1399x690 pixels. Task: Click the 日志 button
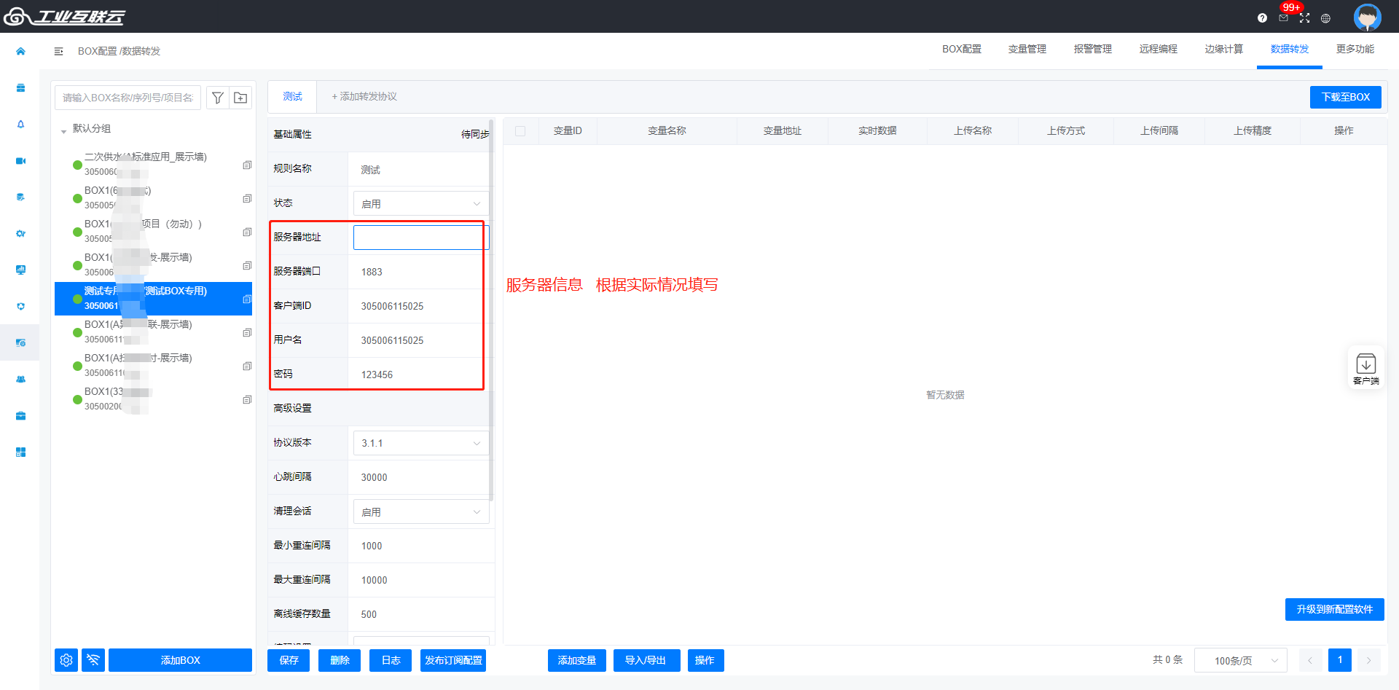[x=391, y=660]
